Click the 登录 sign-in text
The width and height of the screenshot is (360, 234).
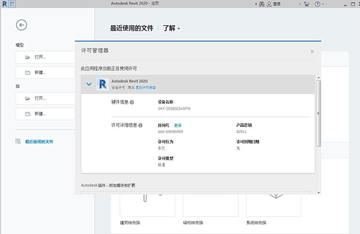click(277, 4)
